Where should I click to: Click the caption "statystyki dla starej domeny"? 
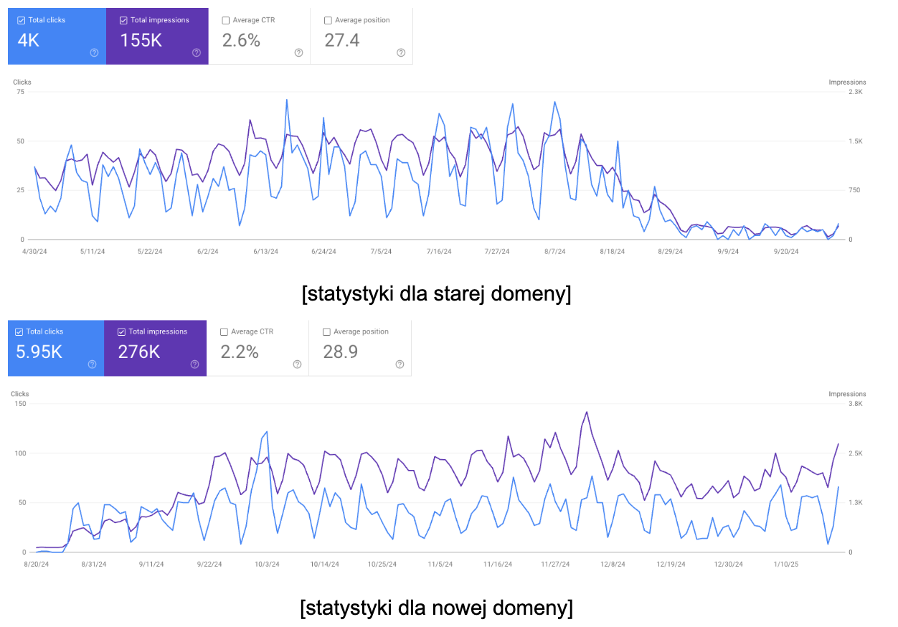(x=437, y=295)
